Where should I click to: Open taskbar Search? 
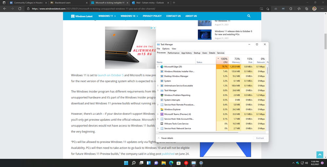point(134,163)
